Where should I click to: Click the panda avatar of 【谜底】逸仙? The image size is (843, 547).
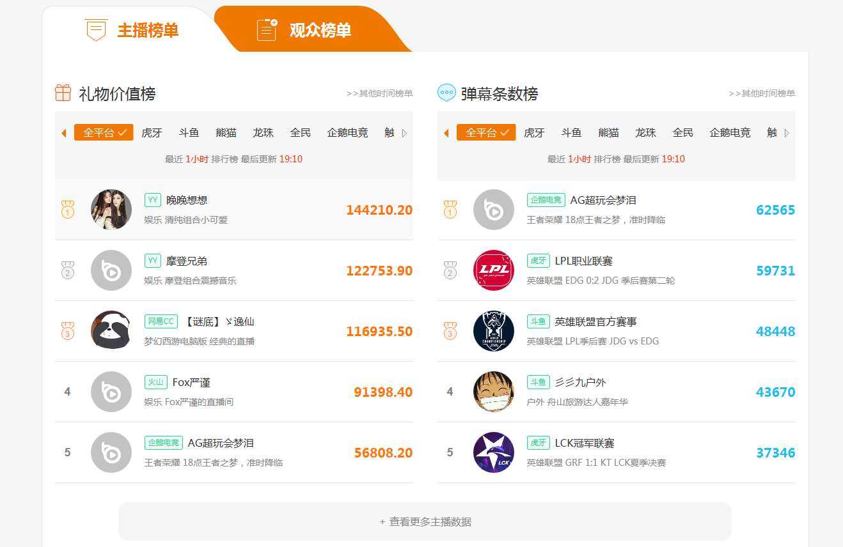pos(111,331)
